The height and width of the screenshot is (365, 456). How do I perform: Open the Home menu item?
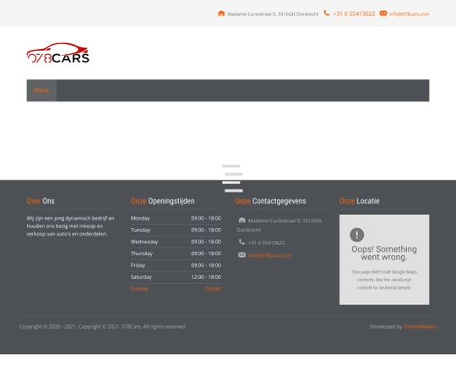click(x=41, y=90)
